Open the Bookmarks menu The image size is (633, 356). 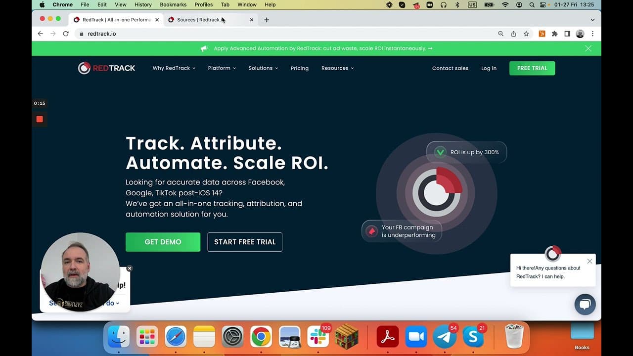(x=173, y=5)
